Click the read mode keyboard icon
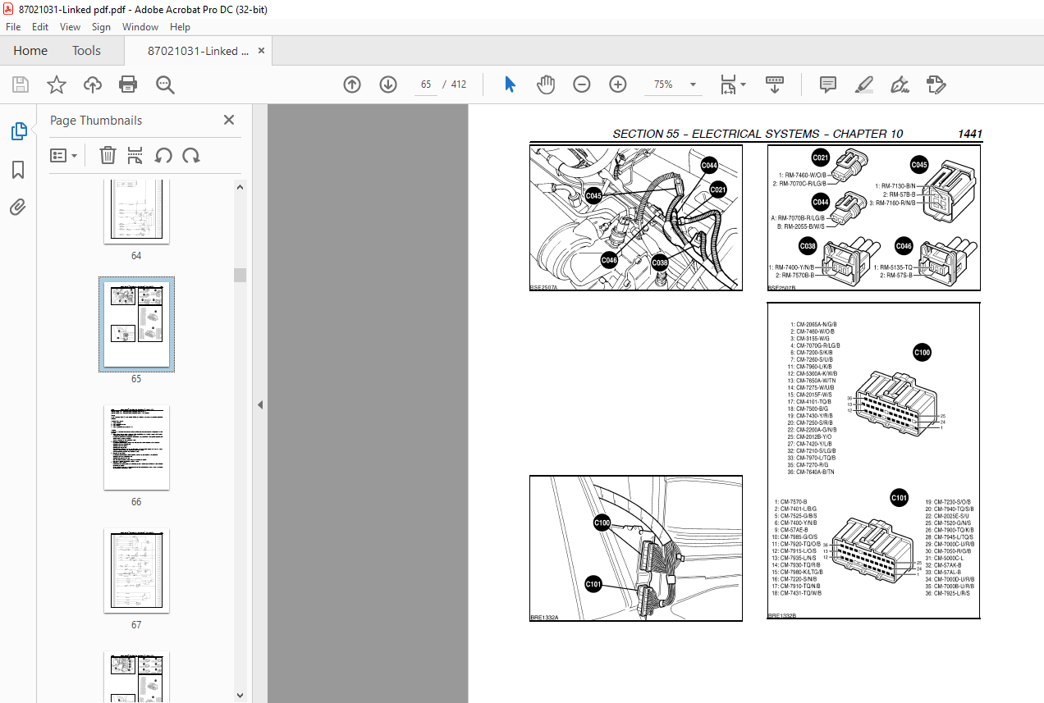This screenshot has width=1044, height=703. coord(775,84)
